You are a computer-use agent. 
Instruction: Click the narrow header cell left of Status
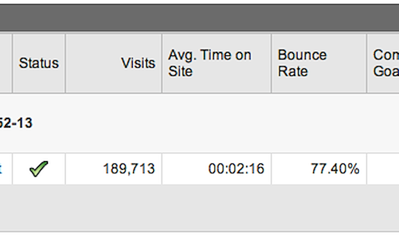pyautogui.click(x=6, y=63)
